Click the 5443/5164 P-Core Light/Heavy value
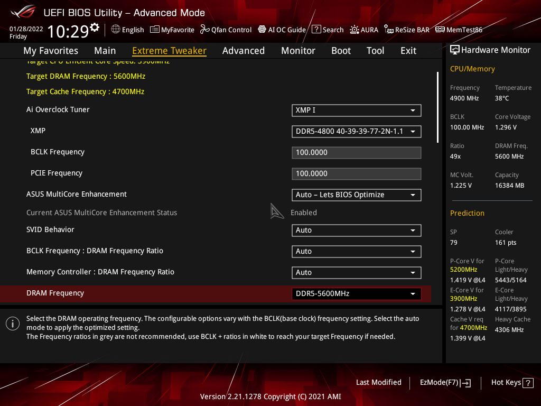The image size is (541, 406). (x=511, y=280)
